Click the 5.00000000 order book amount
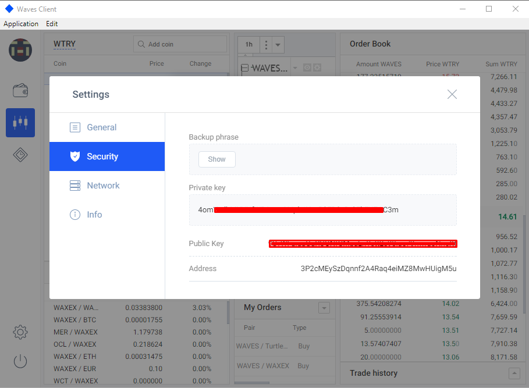Viewport: 529px width, 388px height. pos(383,330)
